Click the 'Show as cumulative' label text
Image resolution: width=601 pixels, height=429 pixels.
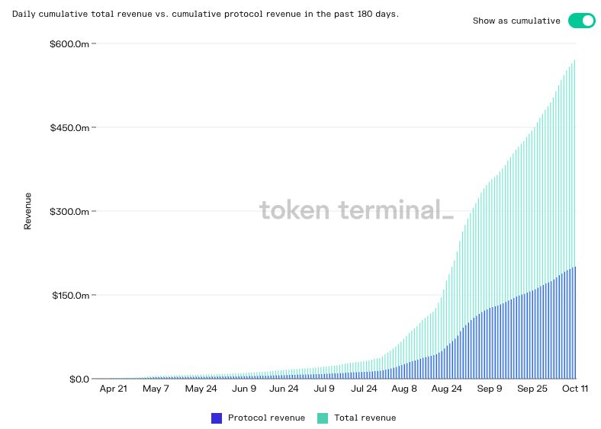516,21
